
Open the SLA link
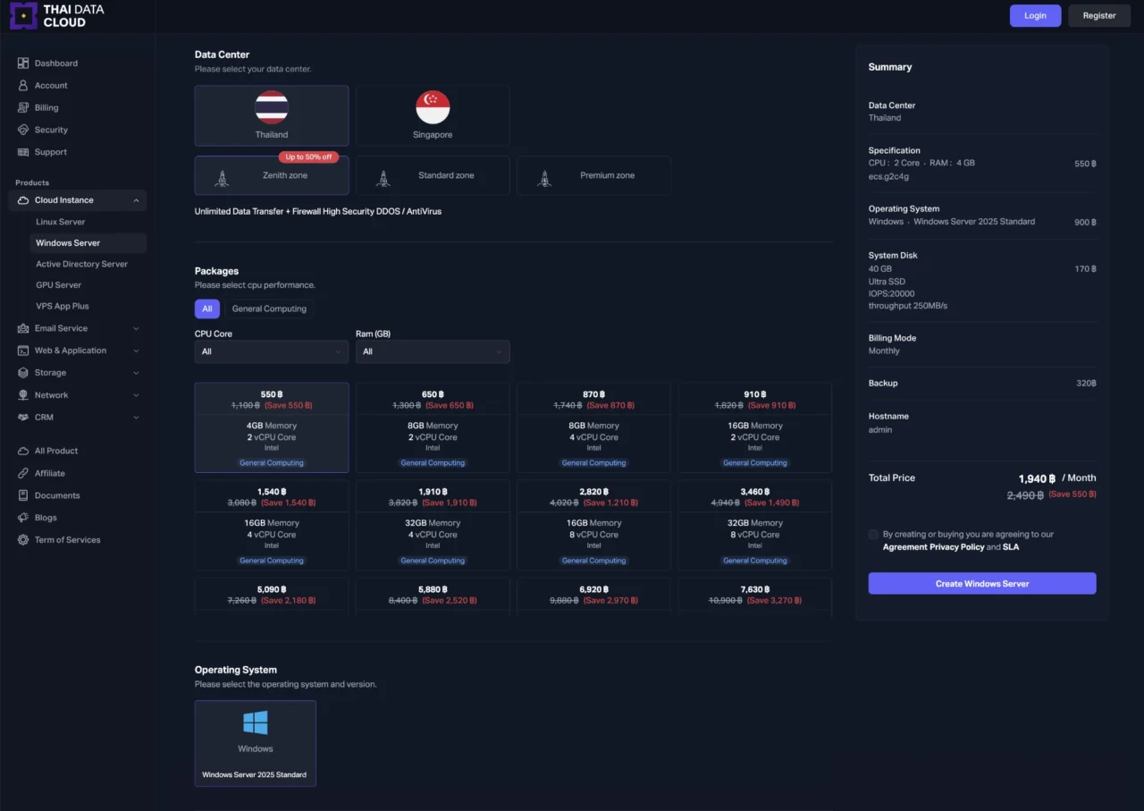(x=1011, y=546)
